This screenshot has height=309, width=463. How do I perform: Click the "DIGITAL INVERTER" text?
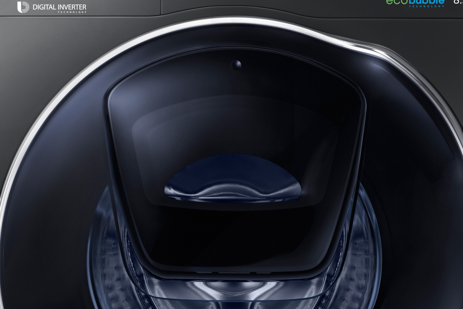59,7
